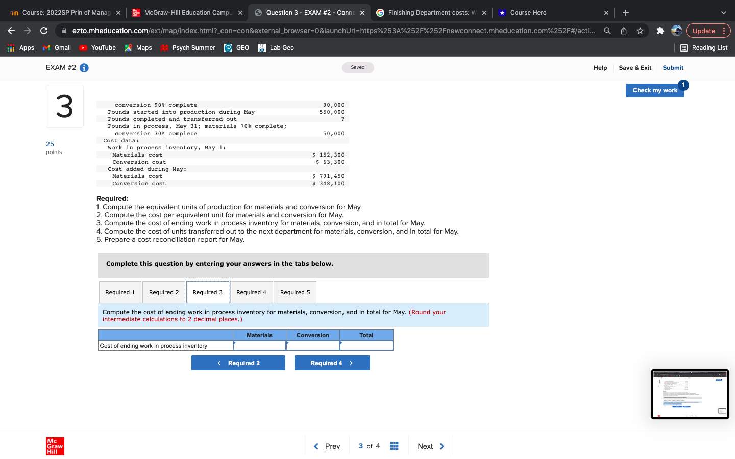Click the Help link
Viewport: 735px width, 459px height.
pyautogui.click(x=600, y=67)
